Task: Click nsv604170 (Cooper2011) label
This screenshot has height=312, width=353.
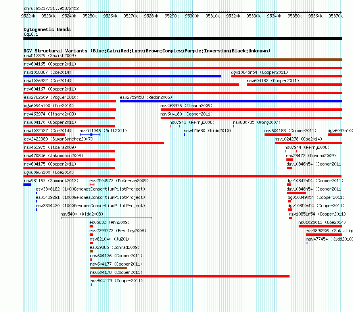Action: 50,122
